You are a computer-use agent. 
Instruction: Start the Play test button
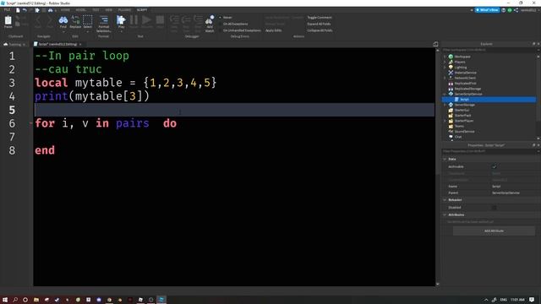(121, 20)
